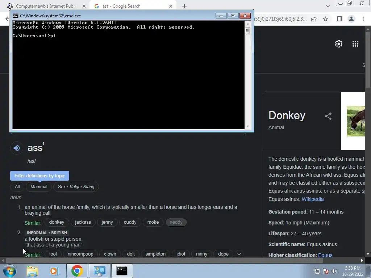Select the idiot synonym chip

[181, 254]
